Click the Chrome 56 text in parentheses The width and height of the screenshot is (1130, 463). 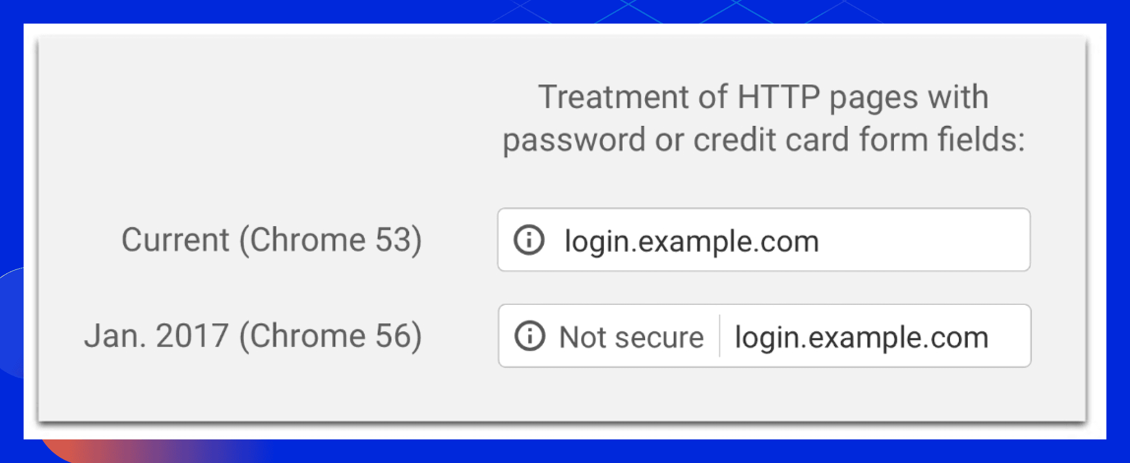pyautogui.click(x=330, y=336)
